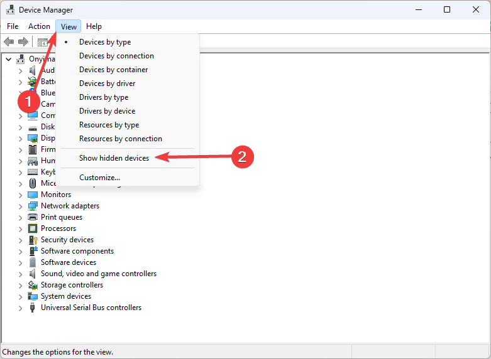The image size is (491, 359).
Task: Click the Audio speaker category icon
Action: tap(32, 70)
